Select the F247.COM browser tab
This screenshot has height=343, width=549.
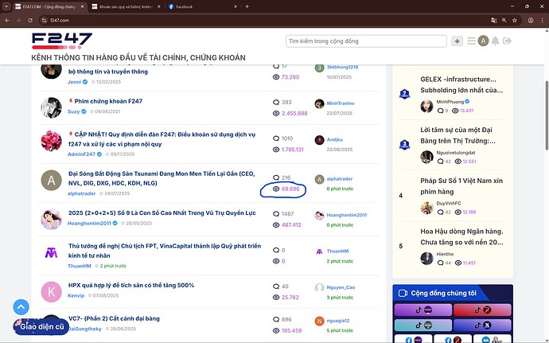click(49, 6)
